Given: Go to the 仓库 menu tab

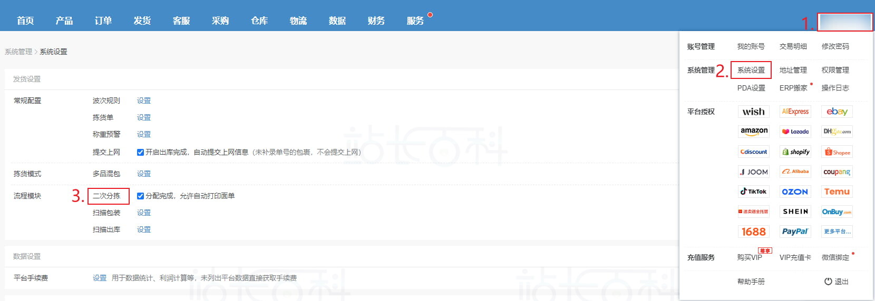Looking at the screenshot, I should coord(259,21).
